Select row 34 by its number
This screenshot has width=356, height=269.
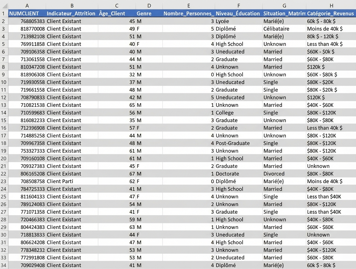click(x=4, y=265)
